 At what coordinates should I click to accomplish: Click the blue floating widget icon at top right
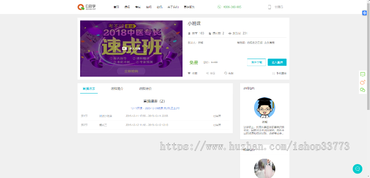click(x=364, y=13)
